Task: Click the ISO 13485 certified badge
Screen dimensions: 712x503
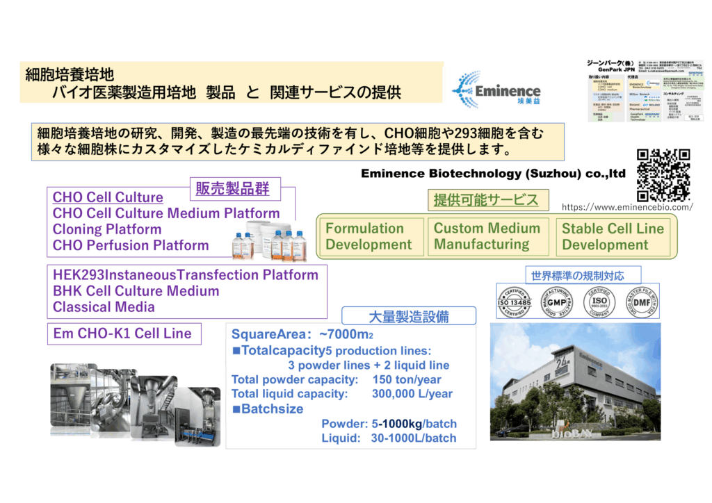Action: pos(514,302)
